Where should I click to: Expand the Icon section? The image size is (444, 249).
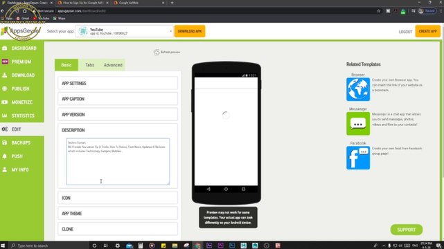(x=118, y=198)
